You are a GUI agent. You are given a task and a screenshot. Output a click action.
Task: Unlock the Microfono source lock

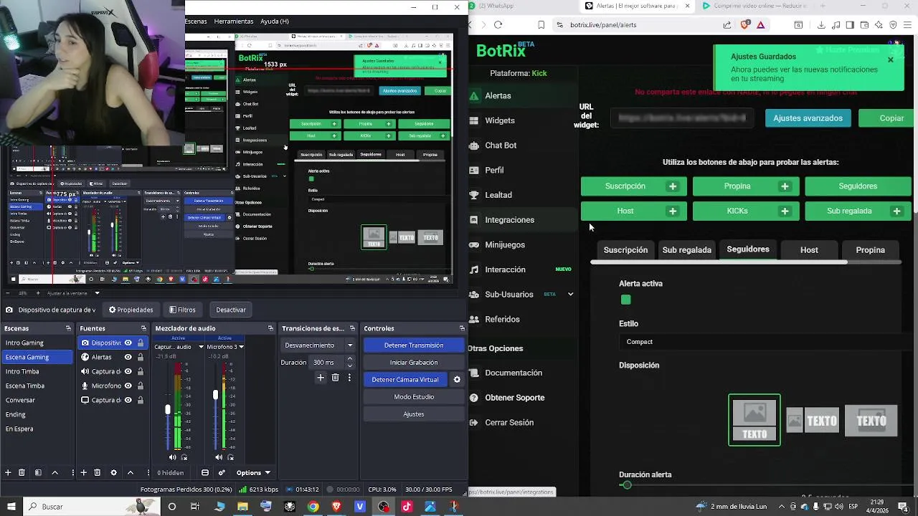[140, 386]
